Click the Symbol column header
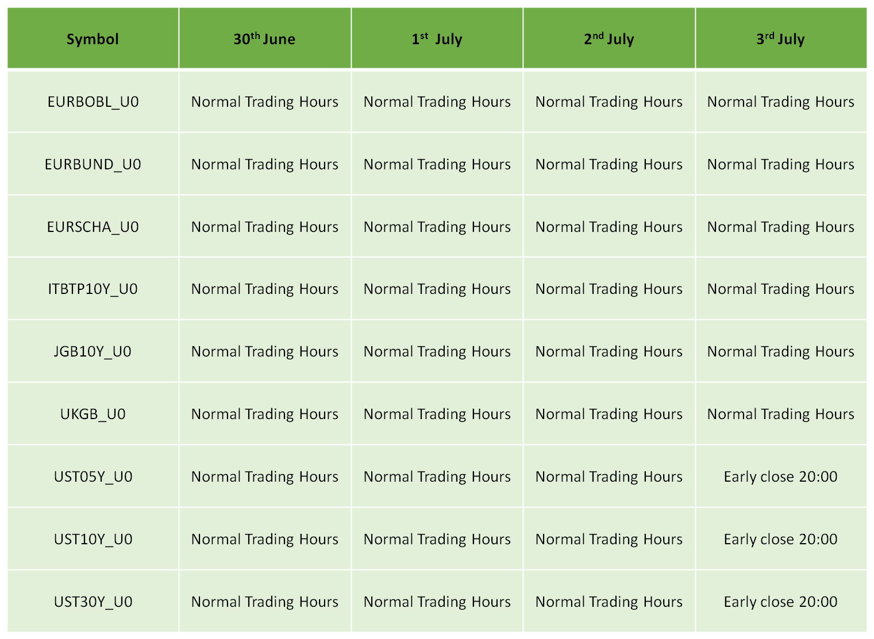874x639 pixels. point(93,38)
